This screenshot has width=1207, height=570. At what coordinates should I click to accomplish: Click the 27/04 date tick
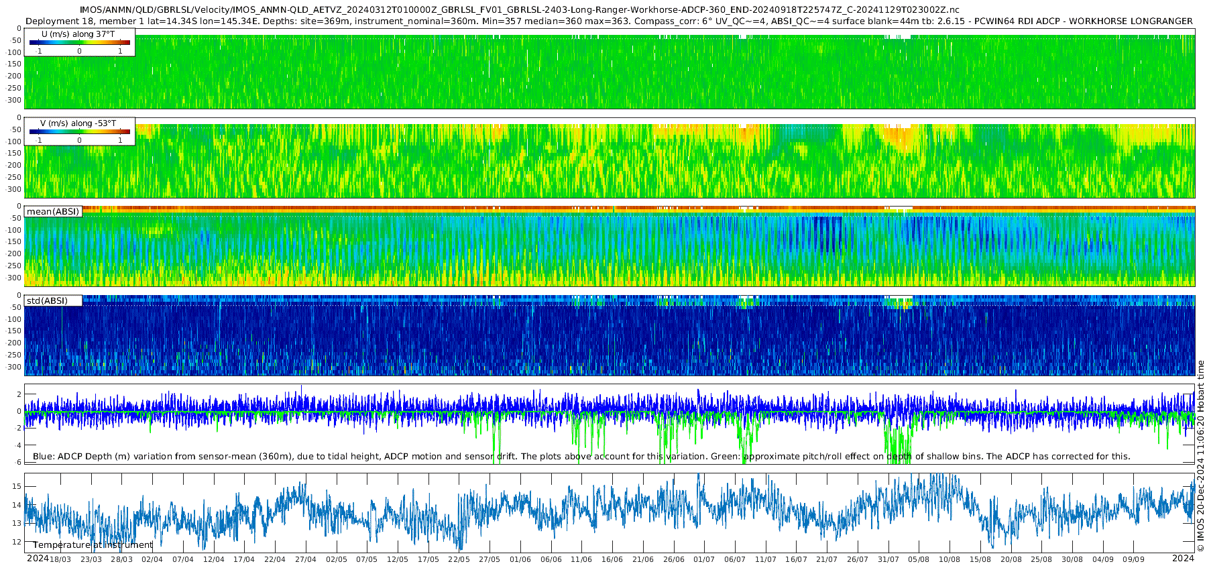click(x=306, y=559)
